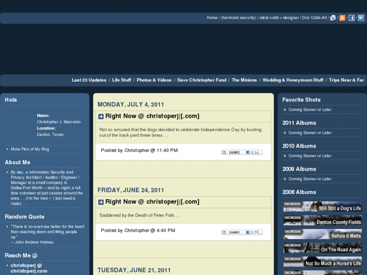Open the LinkedIn icon in the header
The image size is (367, 275).
(360, 18)
